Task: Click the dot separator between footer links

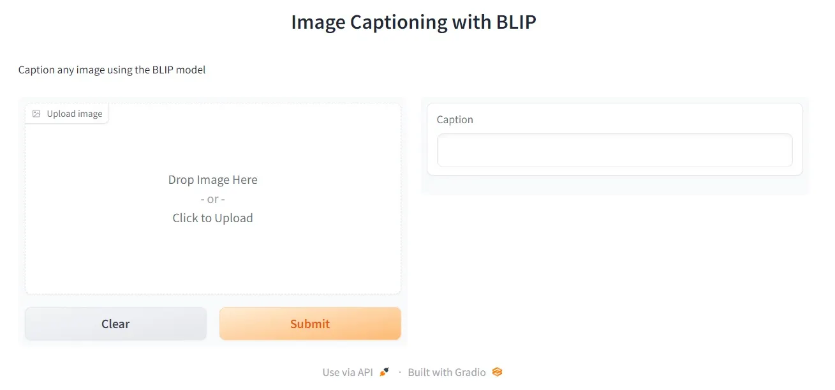Action: point(399,372)
